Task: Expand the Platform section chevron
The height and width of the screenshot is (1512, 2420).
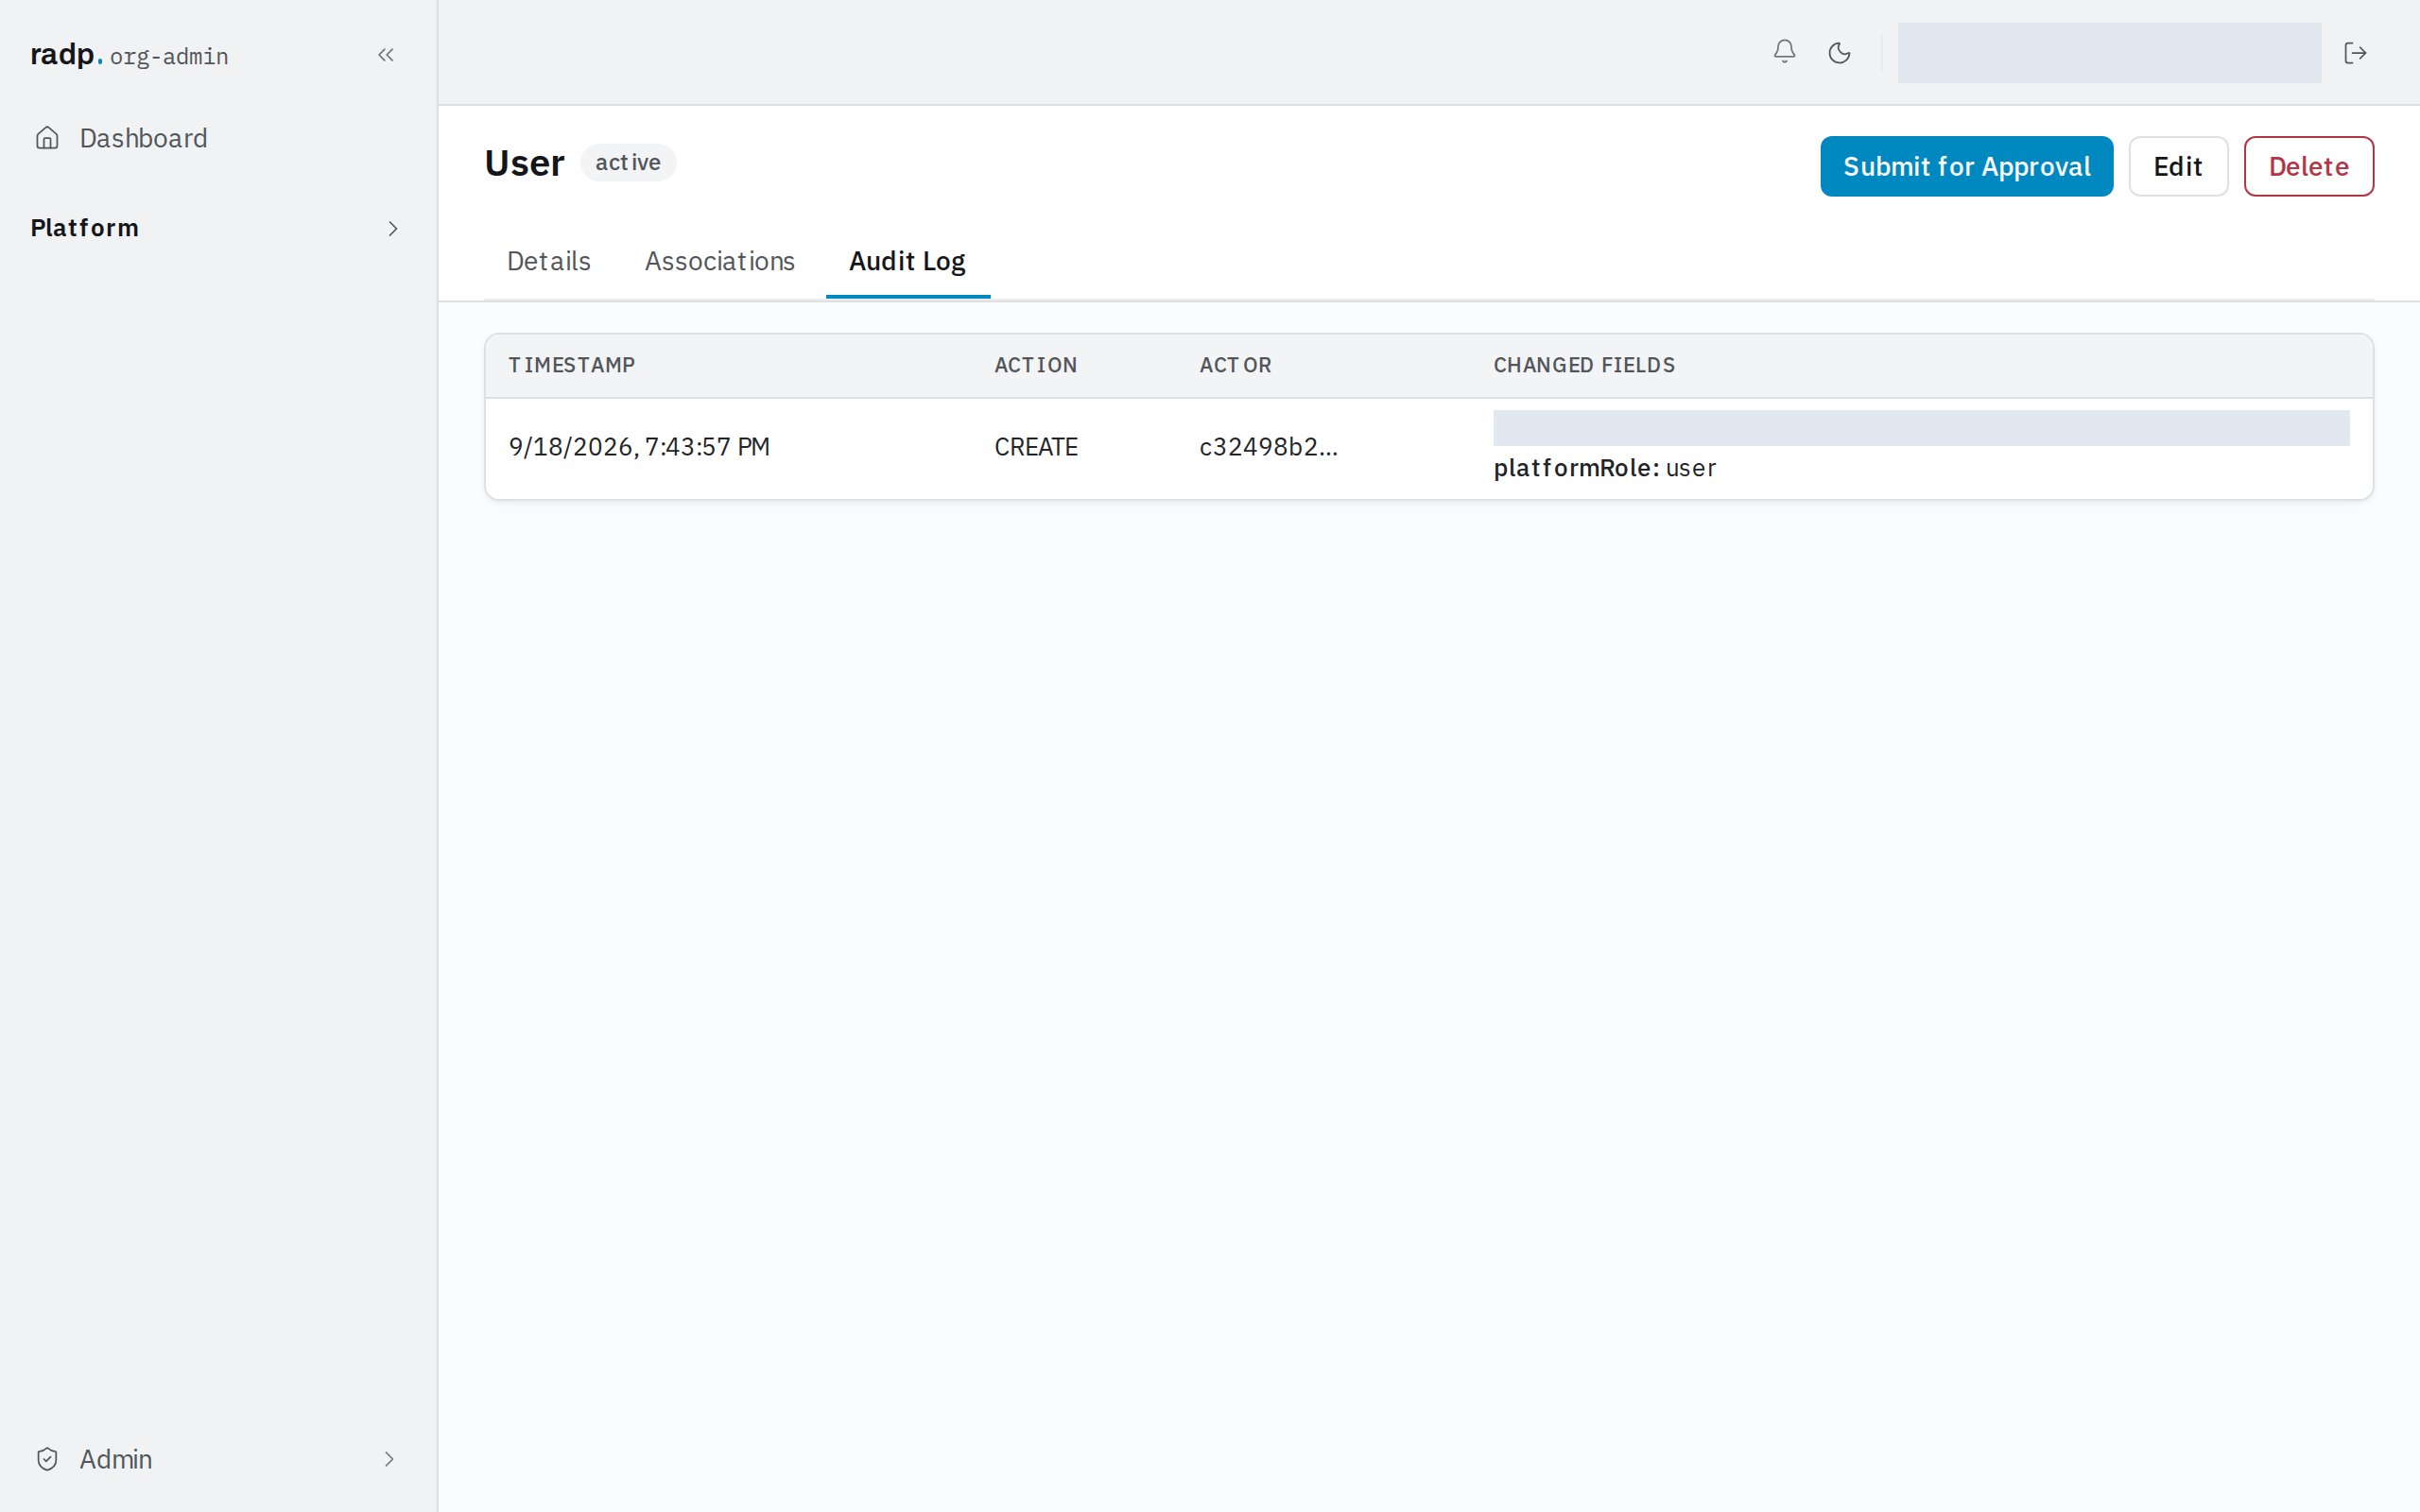Action: (393, 229)
